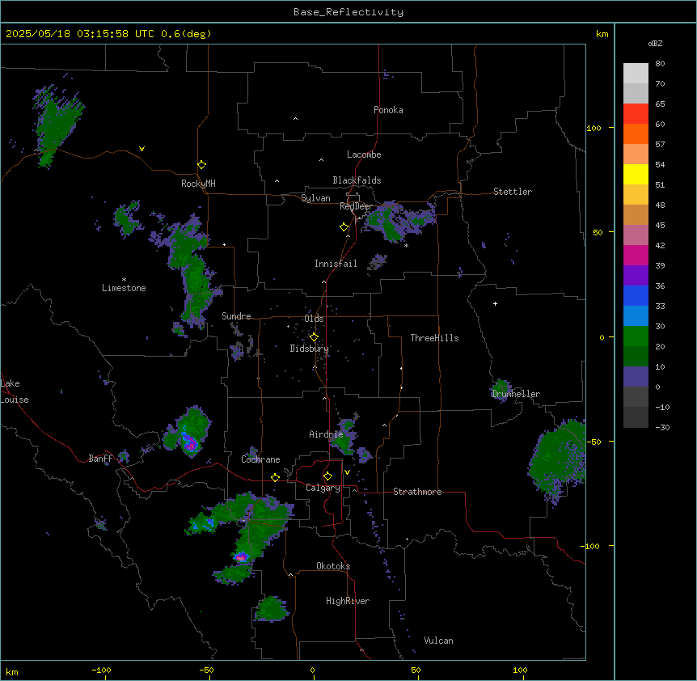The height and width of the screenshot is (681, 697).
Task: Click the Sundre place name
Action: pos(236,316)
